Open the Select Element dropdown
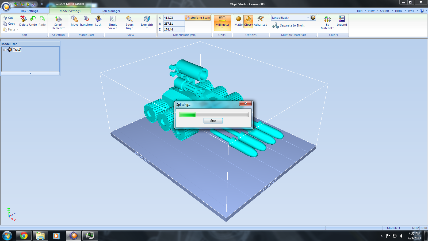This screenshot has height=241, width=428. (x=58, y=22)
